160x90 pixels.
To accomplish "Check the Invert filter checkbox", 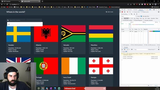I will point(136,16).
